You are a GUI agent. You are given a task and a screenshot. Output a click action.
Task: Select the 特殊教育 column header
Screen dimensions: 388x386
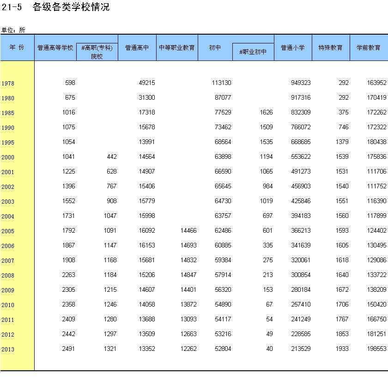[x=331, y=48]
